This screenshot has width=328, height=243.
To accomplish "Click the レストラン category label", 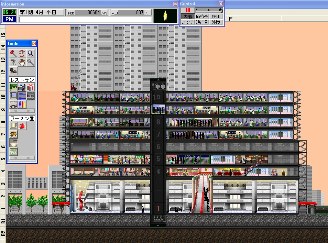I will [22, 80].
